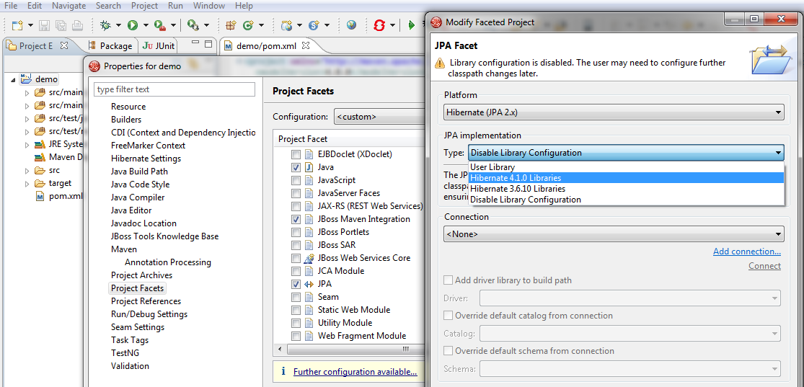The width and height of the screenshot is (804, 387).
Task: Select Validation in properties list
Action: pyautogui.click(x=130, y=366)
